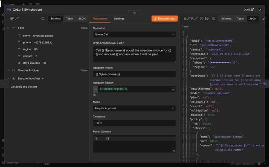Switch OUTPUT view to Table
Screen dimensions: 269x167
pyautogui.click(x=240, y=18)
